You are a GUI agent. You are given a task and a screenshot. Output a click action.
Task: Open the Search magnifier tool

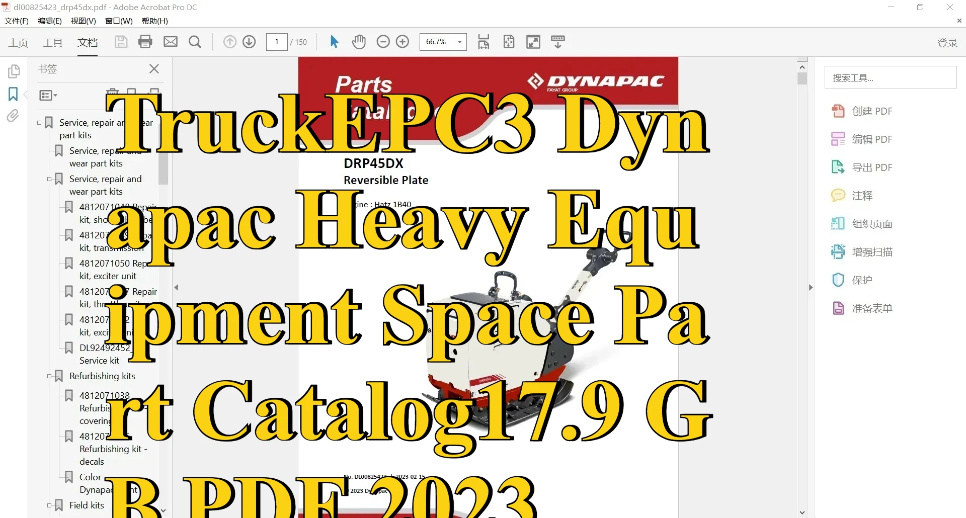pyautogui.click(x=195, y=42)
